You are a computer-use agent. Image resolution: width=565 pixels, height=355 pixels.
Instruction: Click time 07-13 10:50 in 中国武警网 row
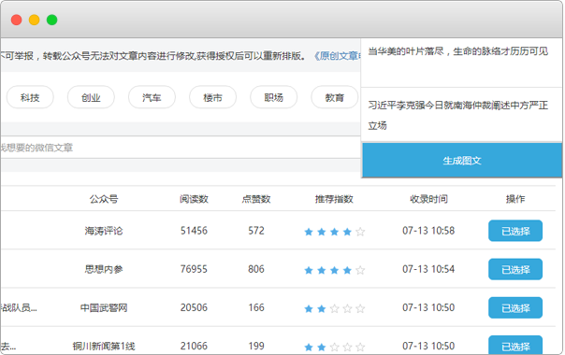428,307
